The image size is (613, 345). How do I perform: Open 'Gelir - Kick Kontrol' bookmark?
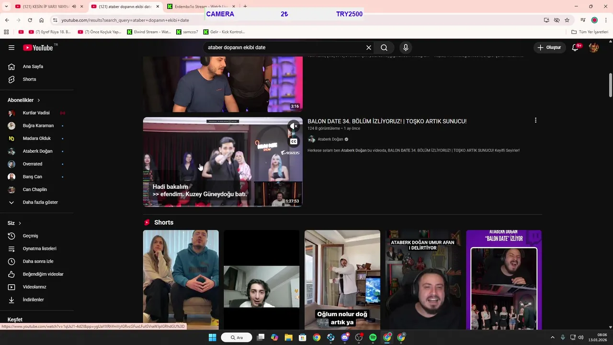[224, 32]
